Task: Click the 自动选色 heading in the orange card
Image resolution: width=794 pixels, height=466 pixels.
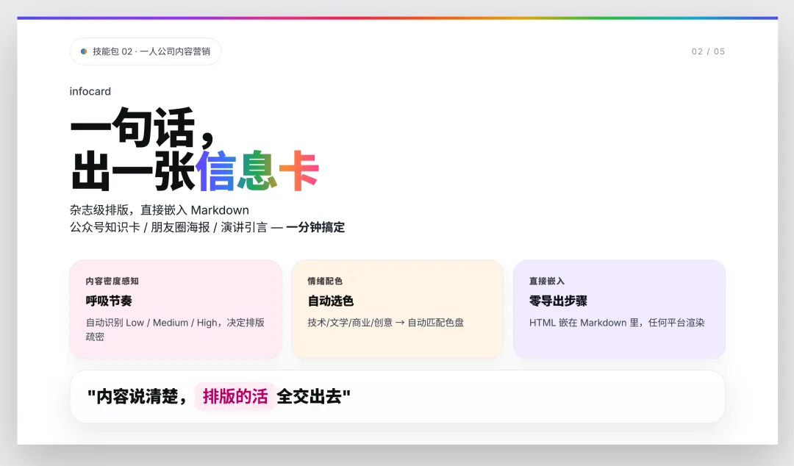Action: tap(331, 301)
